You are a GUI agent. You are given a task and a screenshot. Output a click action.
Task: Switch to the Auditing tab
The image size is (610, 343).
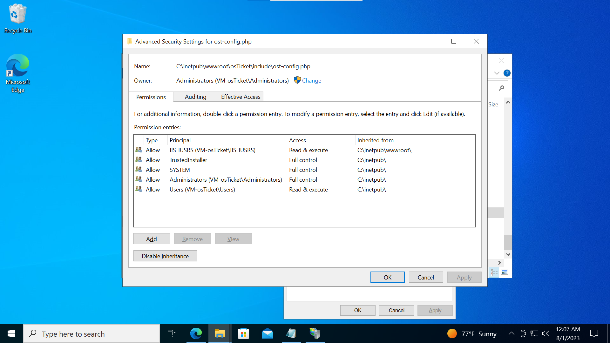click(195, 97)
